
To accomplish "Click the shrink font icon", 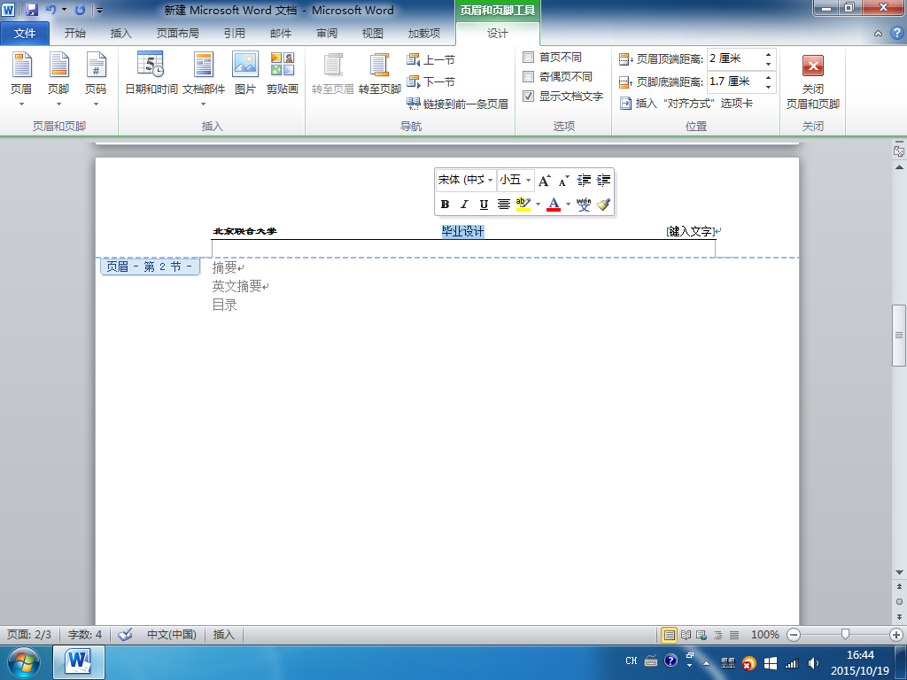I will (x=564, y=181).
